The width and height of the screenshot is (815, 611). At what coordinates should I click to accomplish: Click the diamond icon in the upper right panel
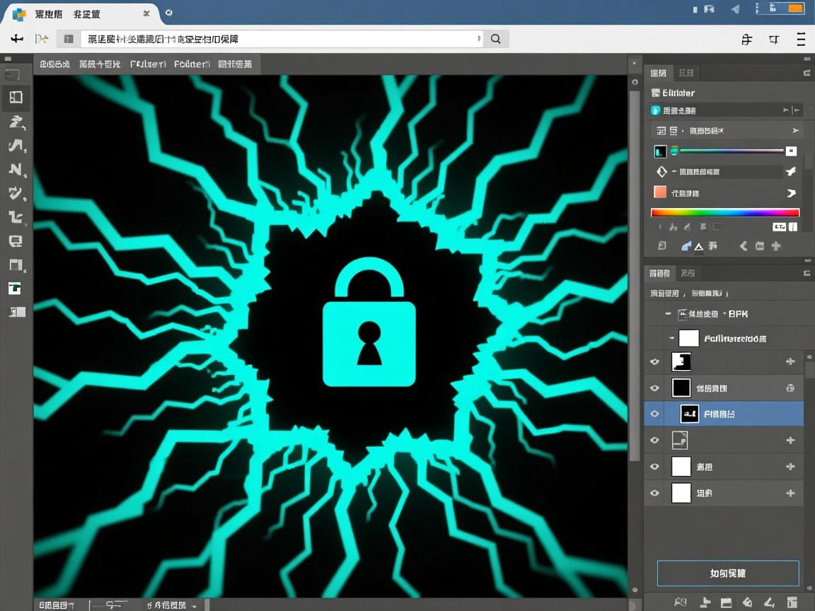(661, 172)
